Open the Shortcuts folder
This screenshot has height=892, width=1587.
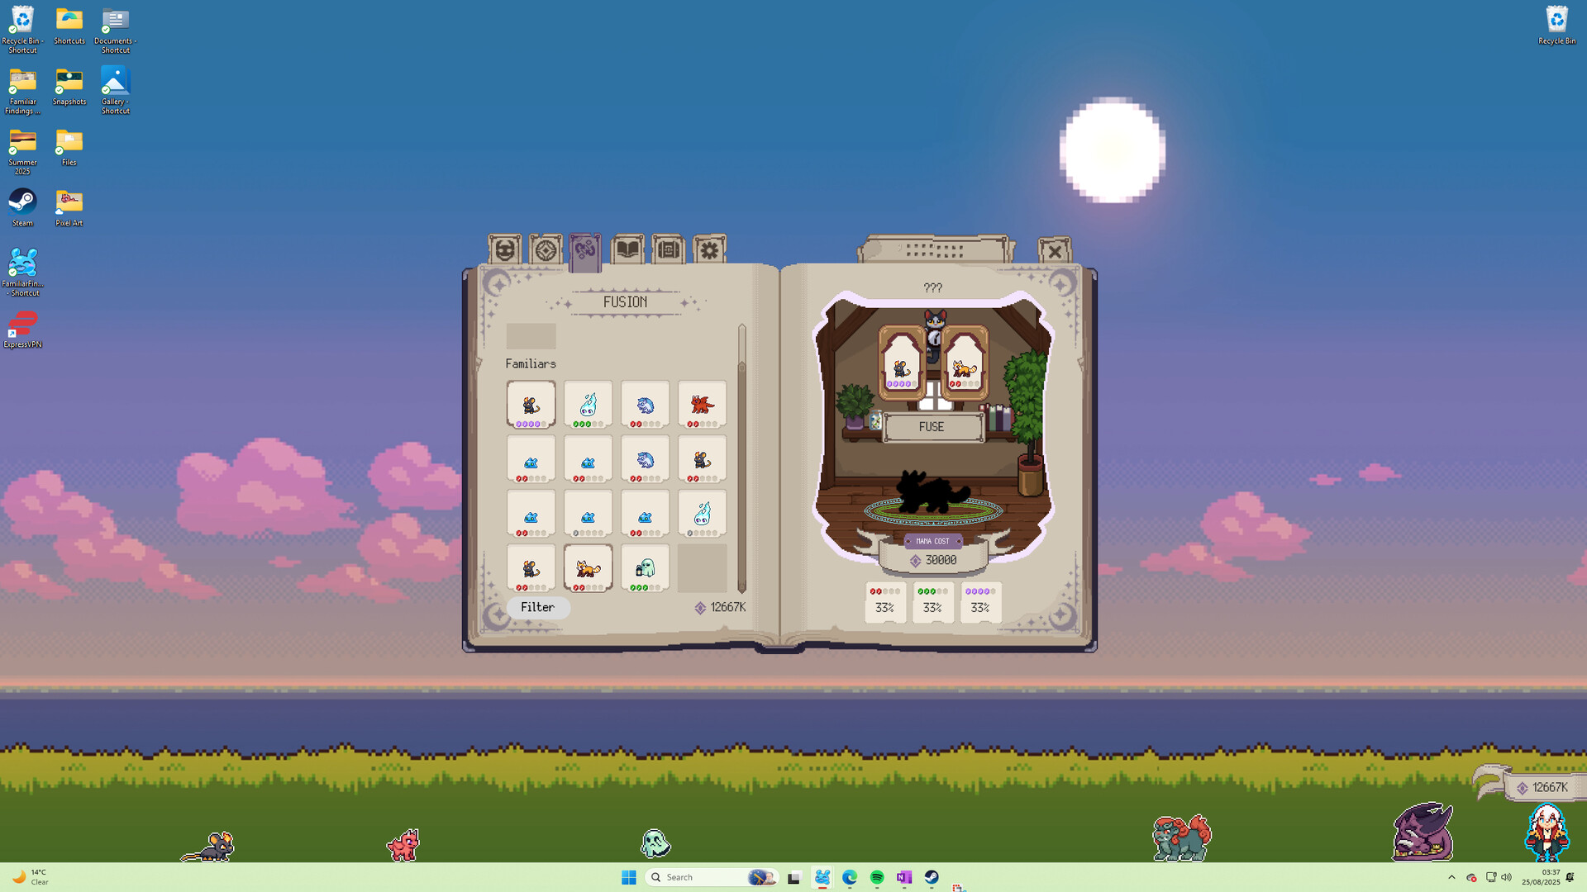(x=69, y=26)
